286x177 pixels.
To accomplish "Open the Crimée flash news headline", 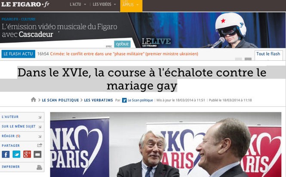I will tap(124, 54).
